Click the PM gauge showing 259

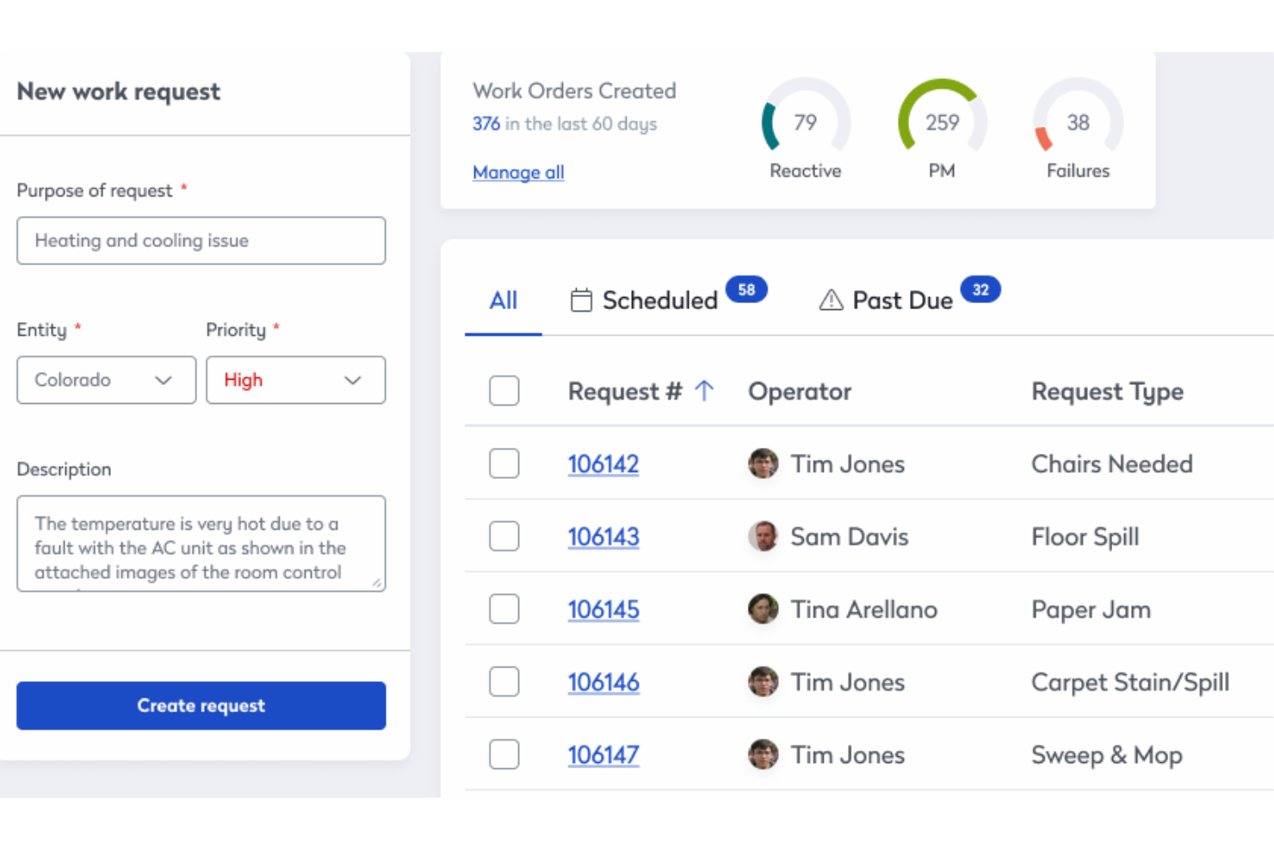tap(942, 120)
